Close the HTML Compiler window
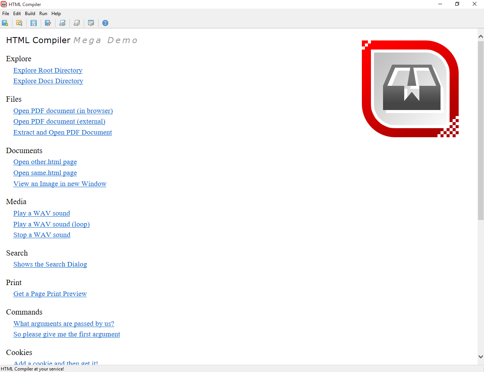The height and width of the screenshot is (372, 484). [x=475, y=4]
